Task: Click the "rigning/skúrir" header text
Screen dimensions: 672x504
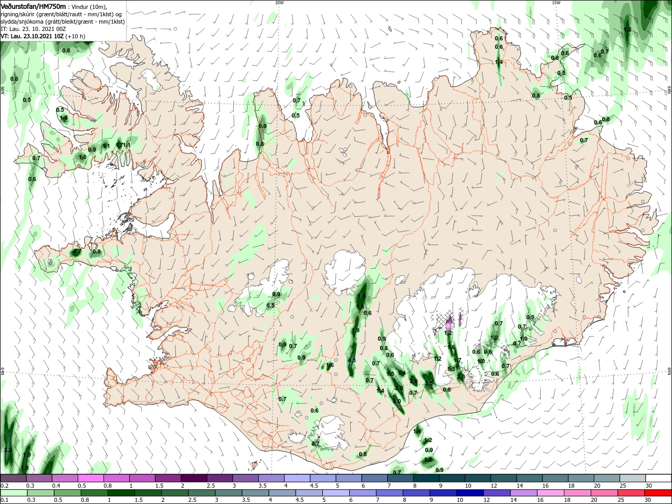Action: [18, 14]
